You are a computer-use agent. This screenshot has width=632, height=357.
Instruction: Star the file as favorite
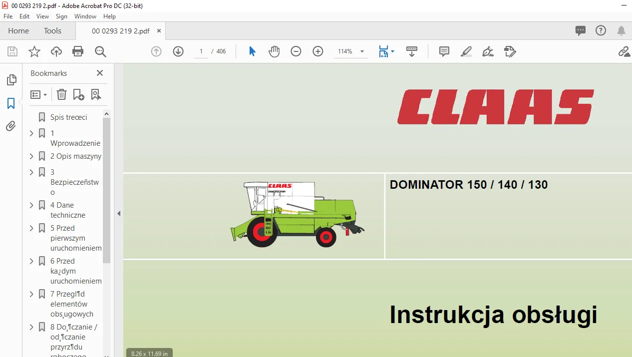coord(34,51)
